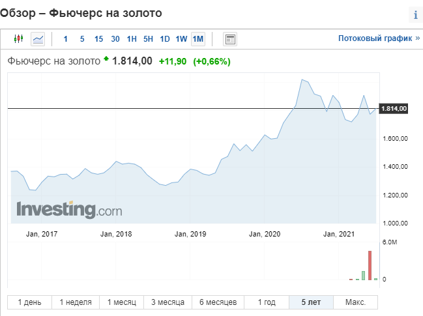Set interval to 30 minutes
423x316 pixels.
click(115, 39)
